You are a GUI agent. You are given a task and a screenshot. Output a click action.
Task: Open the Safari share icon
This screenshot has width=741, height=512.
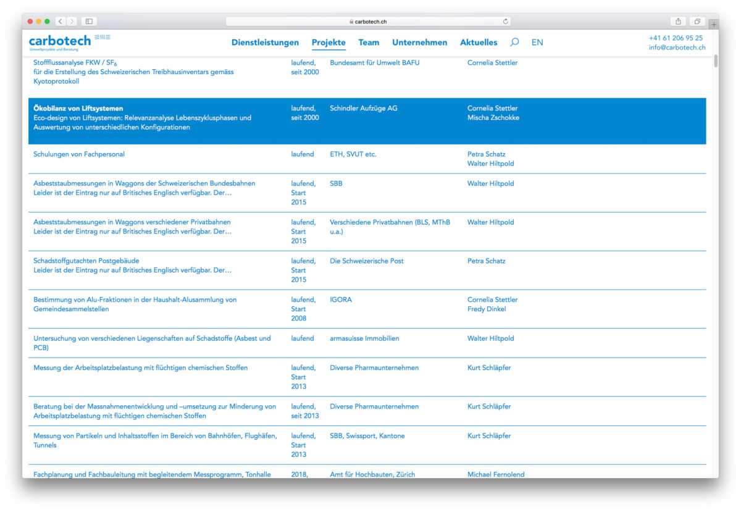pyautogui.click(x=678, y=22)
